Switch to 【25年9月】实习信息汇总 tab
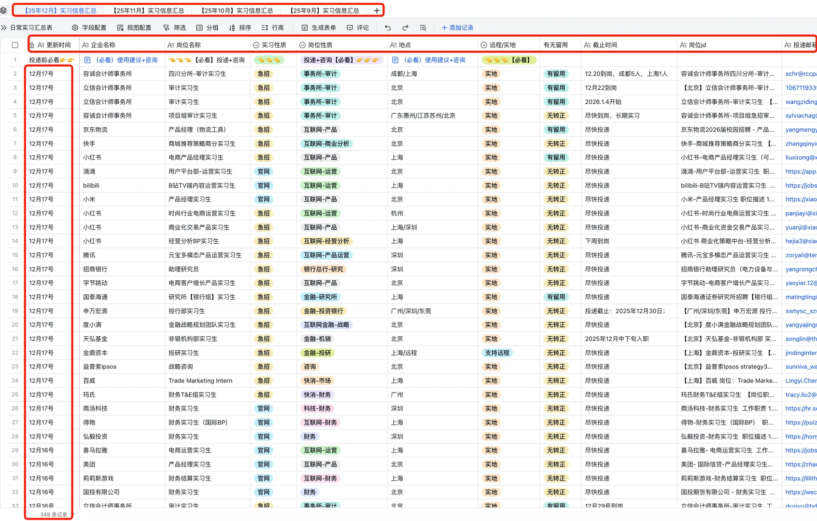 click(x=324, y=10)
